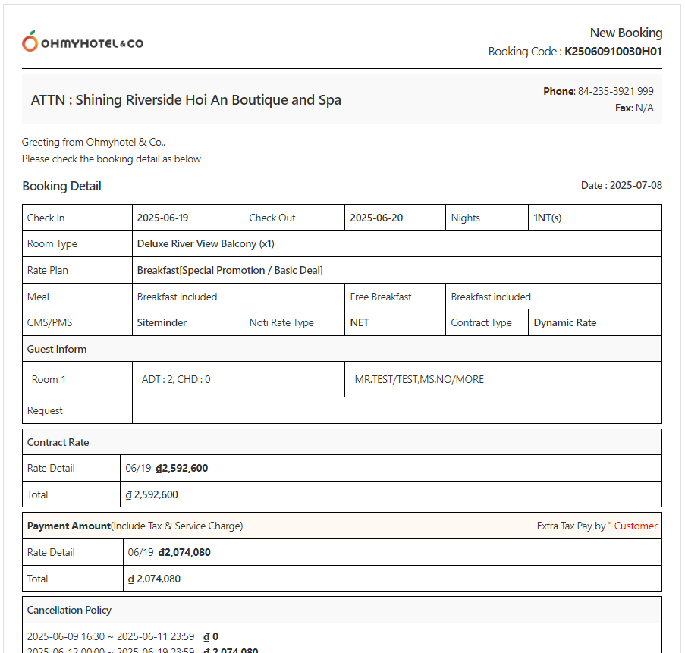Image resolution: width=685 pixels, height=653 pixels.
Task: Click the Breakfast Special Promotion rate plan
Action: 230,270
